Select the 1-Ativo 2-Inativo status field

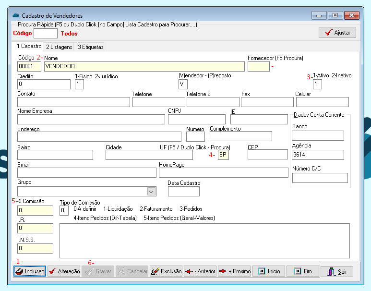pyautogui.click(x=317, y=85)
